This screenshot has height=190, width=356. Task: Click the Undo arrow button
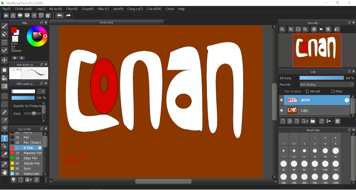pyautogui.click(x=60, y=15)
